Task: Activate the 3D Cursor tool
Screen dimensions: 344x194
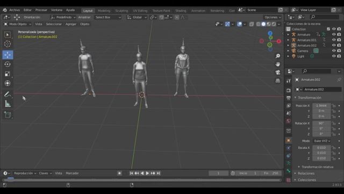Action: 8,44
